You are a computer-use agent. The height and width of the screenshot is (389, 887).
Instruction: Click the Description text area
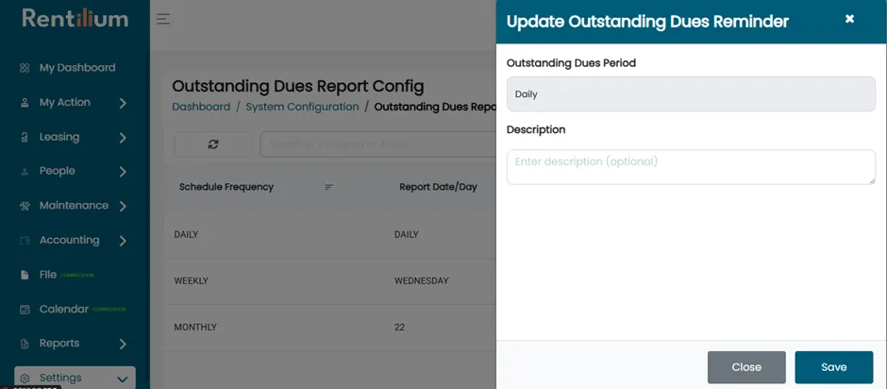click(691, 167)
